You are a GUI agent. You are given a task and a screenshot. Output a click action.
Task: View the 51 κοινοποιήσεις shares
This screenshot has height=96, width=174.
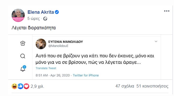pyautogui.click(x=152, y=86)
